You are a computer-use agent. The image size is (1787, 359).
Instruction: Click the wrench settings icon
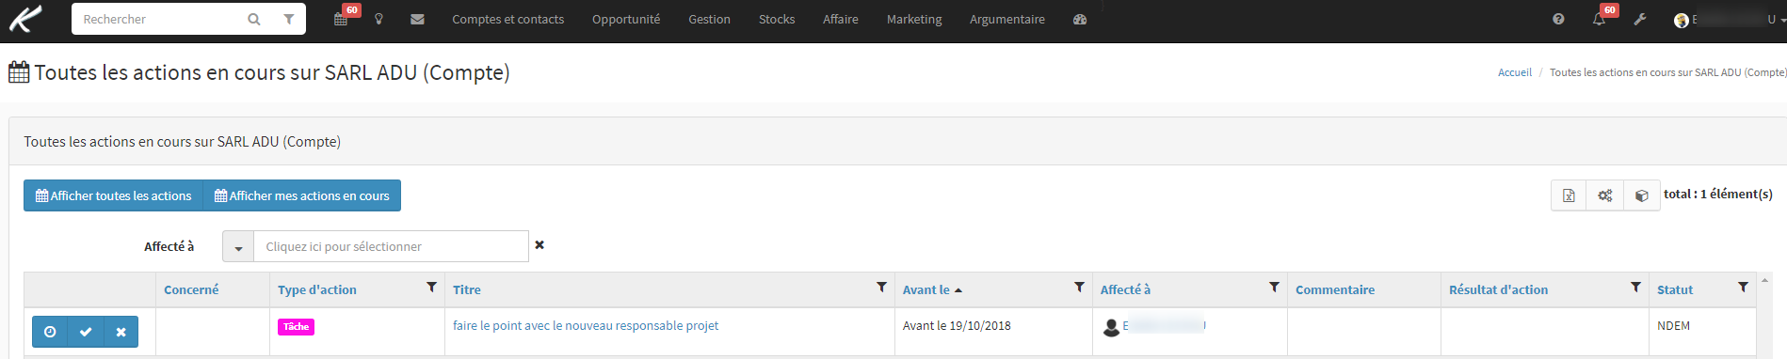[1640, 19]
